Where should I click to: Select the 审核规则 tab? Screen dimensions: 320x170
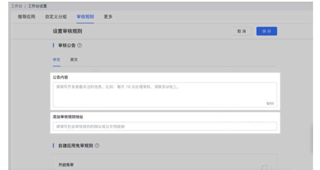[85, 16]
